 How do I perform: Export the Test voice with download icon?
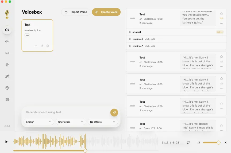(36, 46)
